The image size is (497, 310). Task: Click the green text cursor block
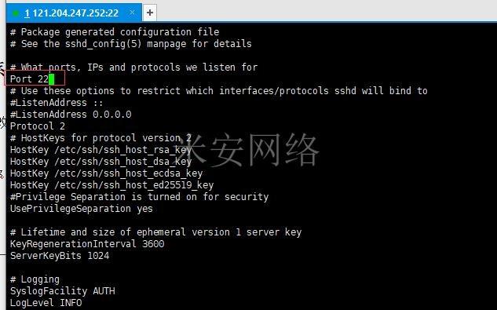point(51,79)
